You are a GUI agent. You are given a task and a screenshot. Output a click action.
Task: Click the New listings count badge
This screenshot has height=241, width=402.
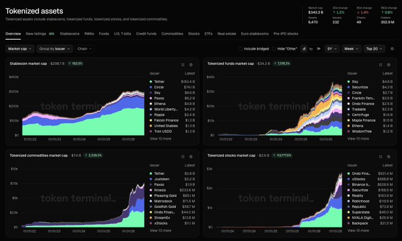point(52,34)
